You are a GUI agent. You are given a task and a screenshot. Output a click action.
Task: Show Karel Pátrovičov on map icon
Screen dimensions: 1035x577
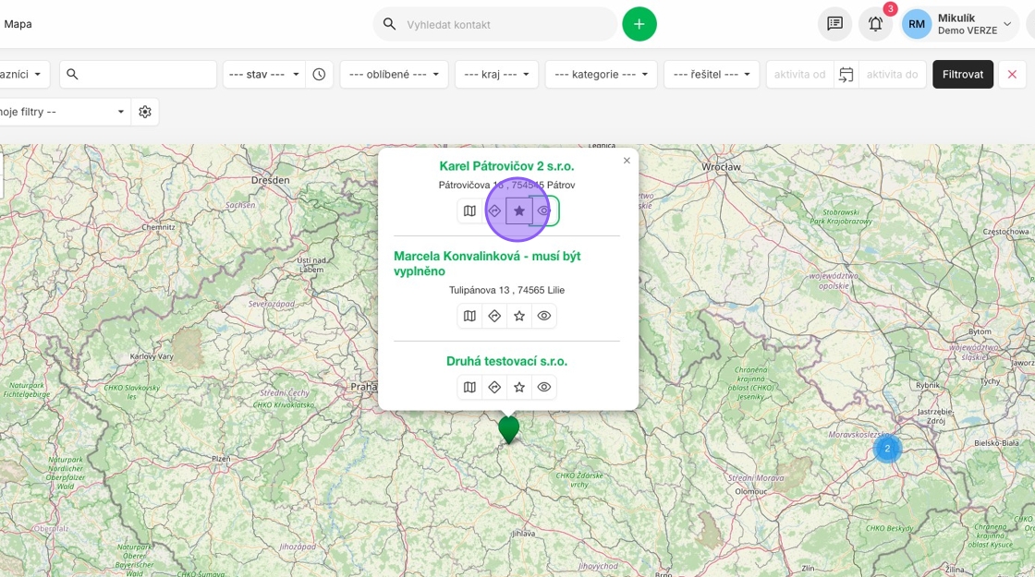point(469,211)
